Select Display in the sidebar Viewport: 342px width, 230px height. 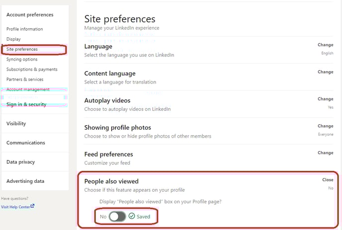point(13,39)
